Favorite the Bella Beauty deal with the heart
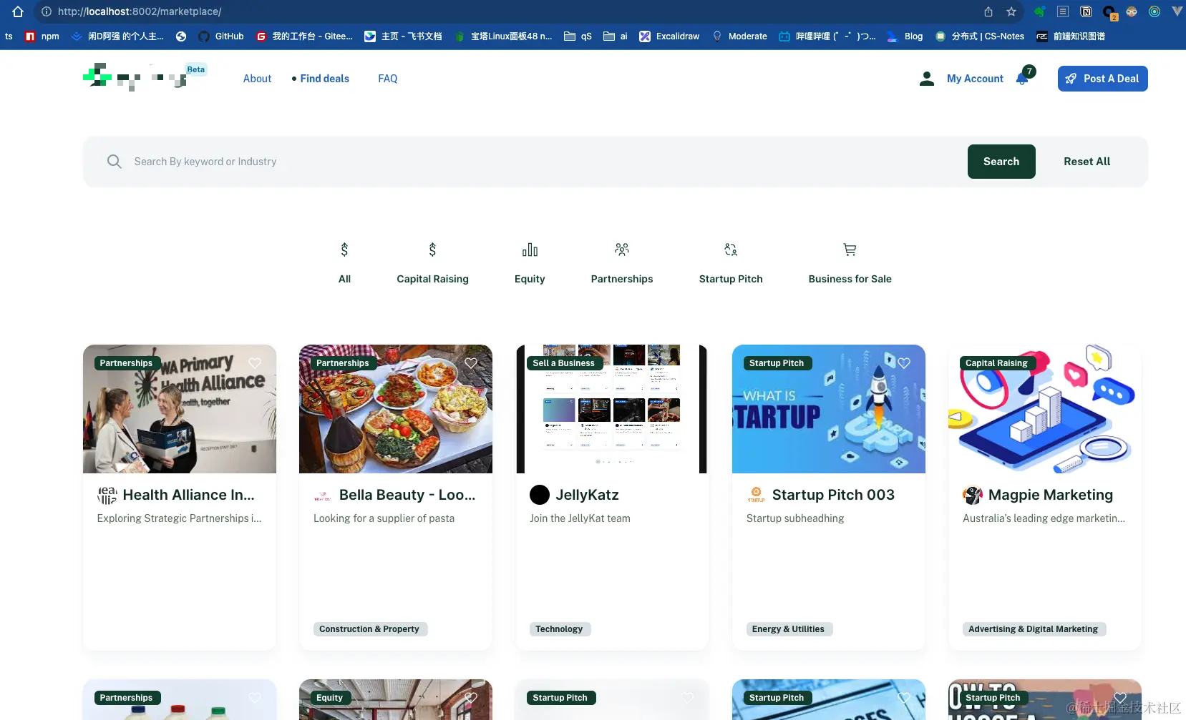Image resolution: width=1186 pixels, height=720 pixels. tap(471, 363)
